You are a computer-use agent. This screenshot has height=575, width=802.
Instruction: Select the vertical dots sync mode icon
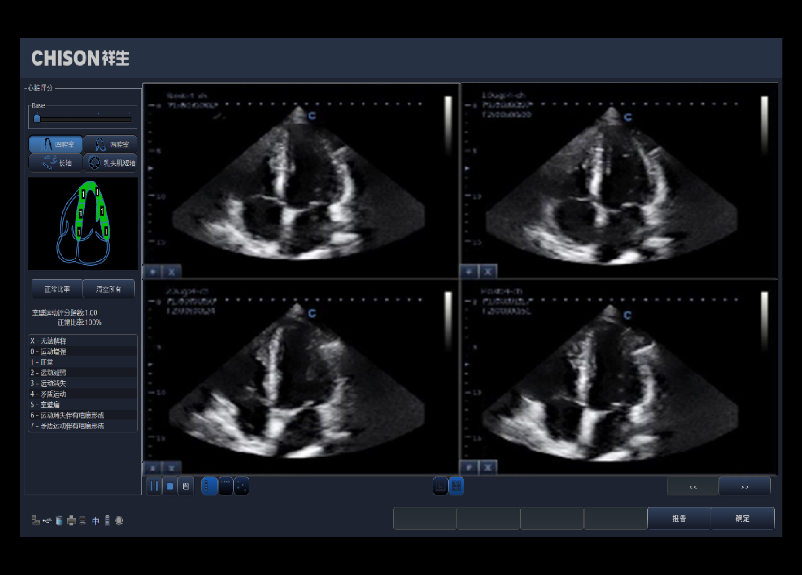click(x=209, y=486)
